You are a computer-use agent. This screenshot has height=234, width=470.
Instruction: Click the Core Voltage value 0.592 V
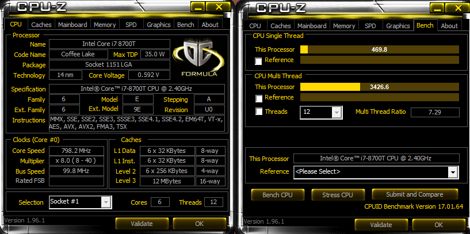pyautogui.click(x=149, y=75)
